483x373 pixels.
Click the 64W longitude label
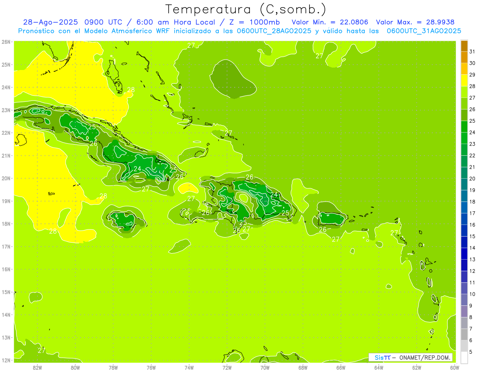tap(379, 367)
